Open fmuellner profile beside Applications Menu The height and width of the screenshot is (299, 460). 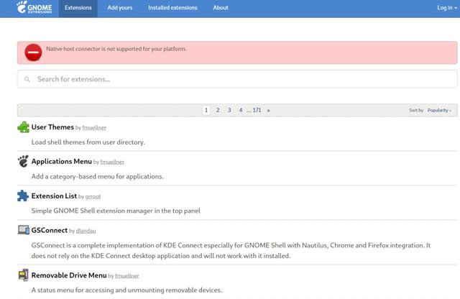112,162
